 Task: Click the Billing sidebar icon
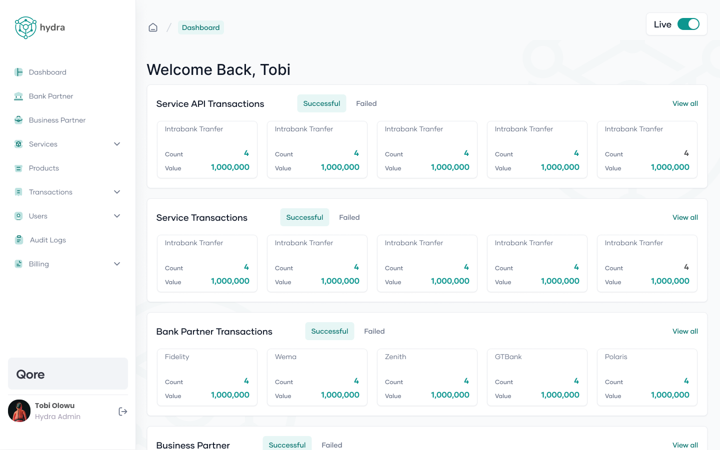pos(18,264)
